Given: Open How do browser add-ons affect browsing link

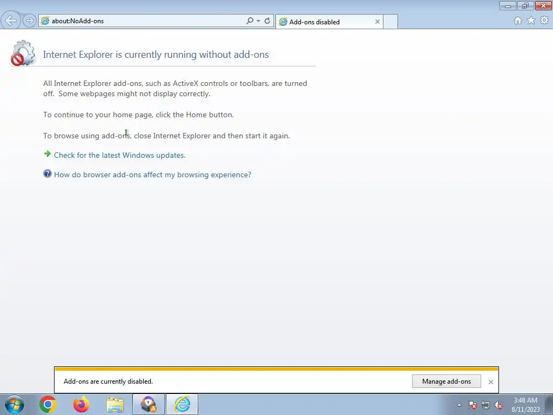Looking at the screenshot, I should [x=152, y=175].
